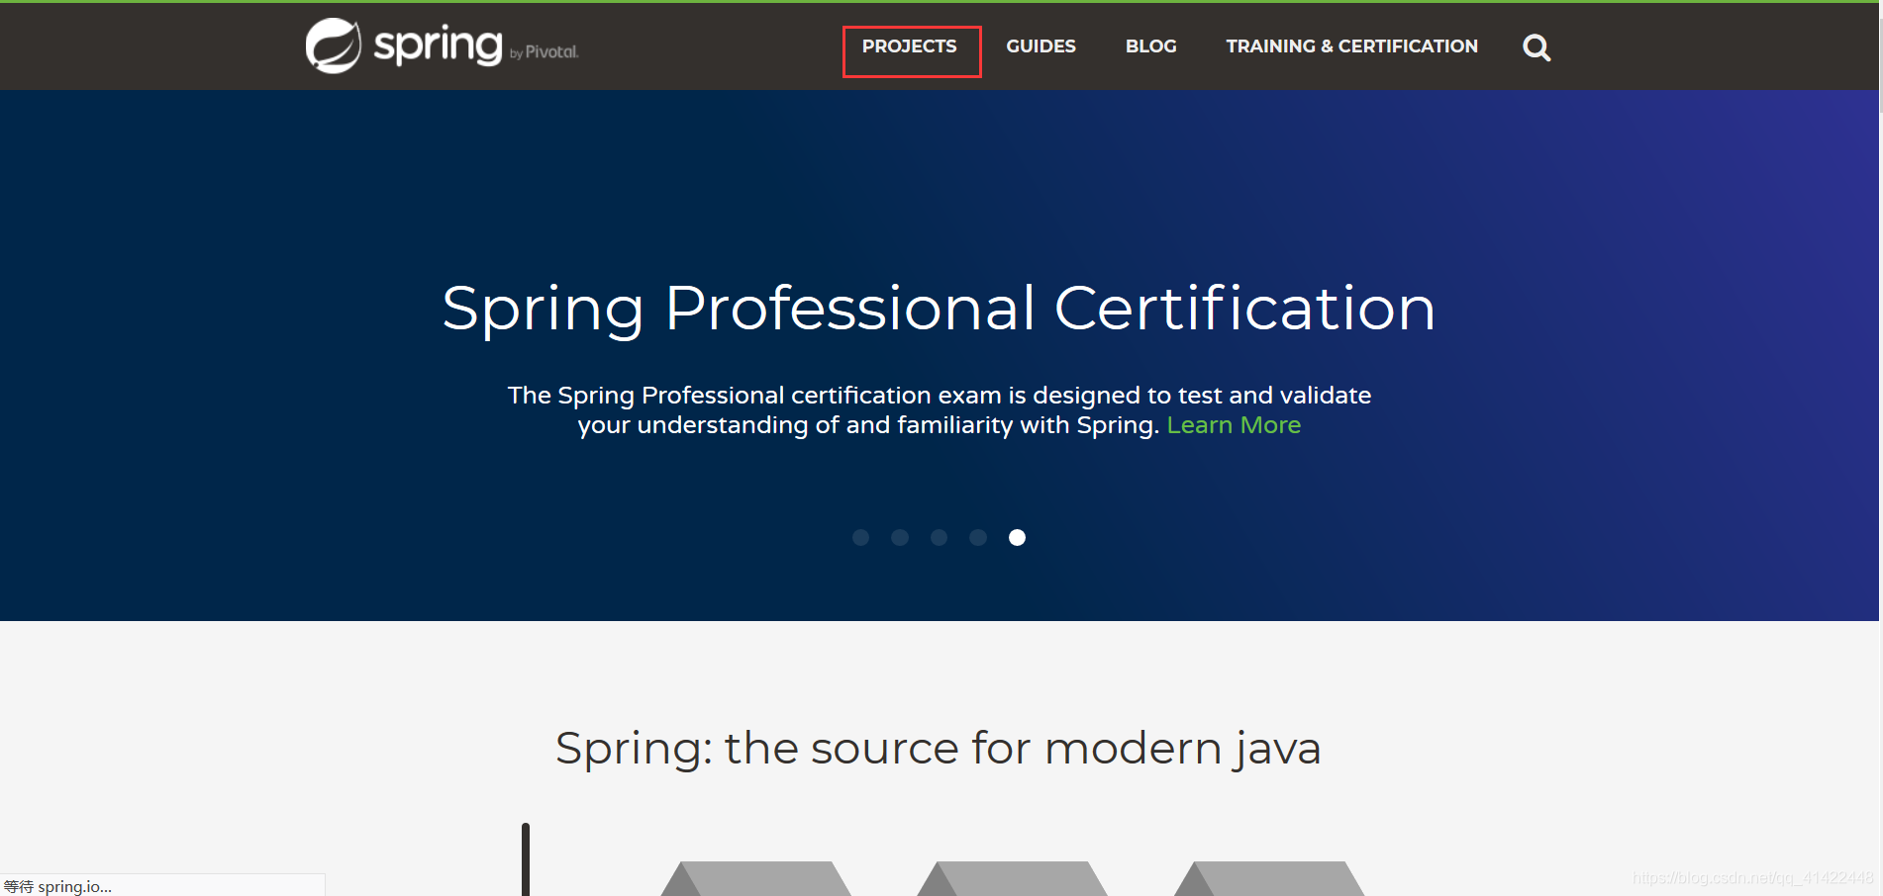Open the BLOG nav link
The width and height of the screenshot is (1883, 896).
(x=1150, y=46)
